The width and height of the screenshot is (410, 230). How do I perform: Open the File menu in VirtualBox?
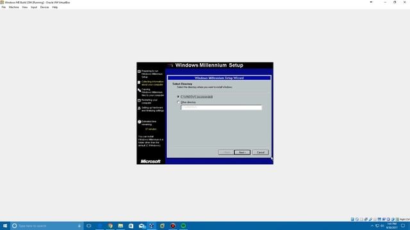4,7
